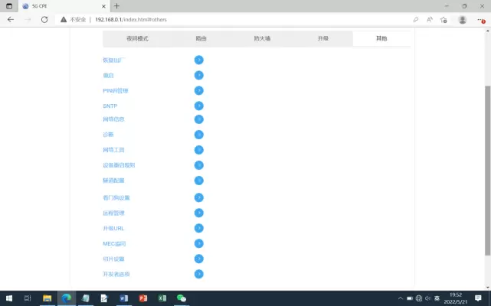Go back to previous browser page
The width and height of the screenshot is (491, 306).
11,19
